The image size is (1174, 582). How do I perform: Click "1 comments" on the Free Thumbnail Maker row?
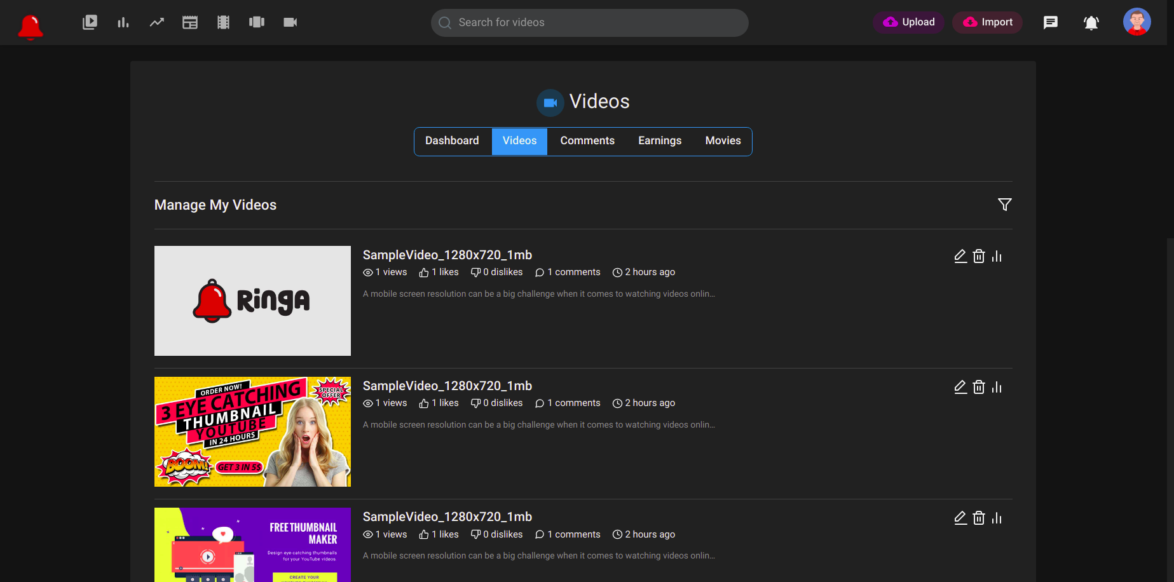(568, 534)
